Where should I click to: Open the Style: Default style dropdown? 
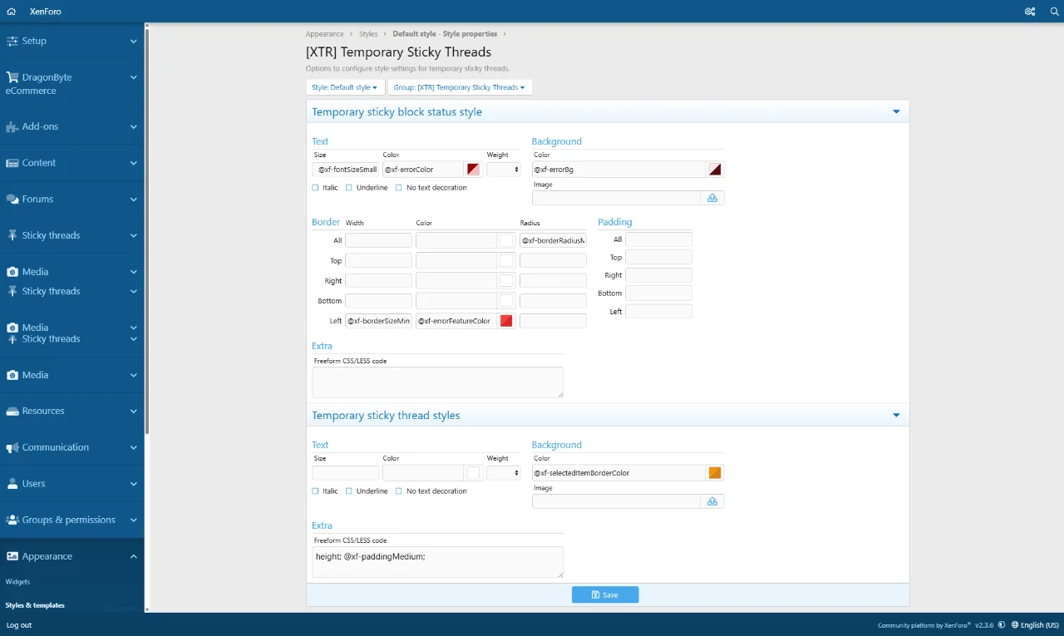coord(344,87)
